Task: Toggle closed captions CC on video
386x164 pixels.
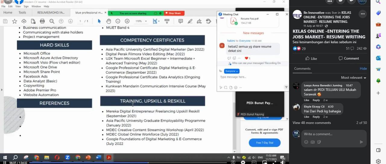Action: point(254,162)
